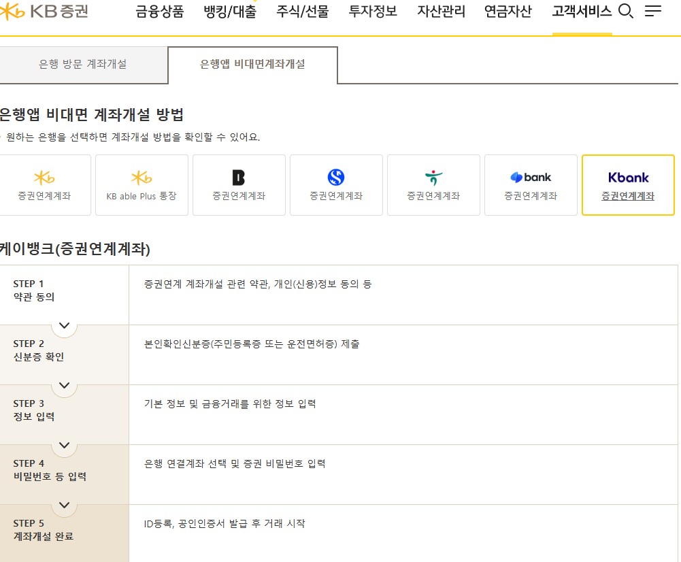Click text 'ID등록, 공인인증서 발급 후 거래 시작'
Image resolution: width=681 pixels, height=562 pixels.
[x=225, y=524]
